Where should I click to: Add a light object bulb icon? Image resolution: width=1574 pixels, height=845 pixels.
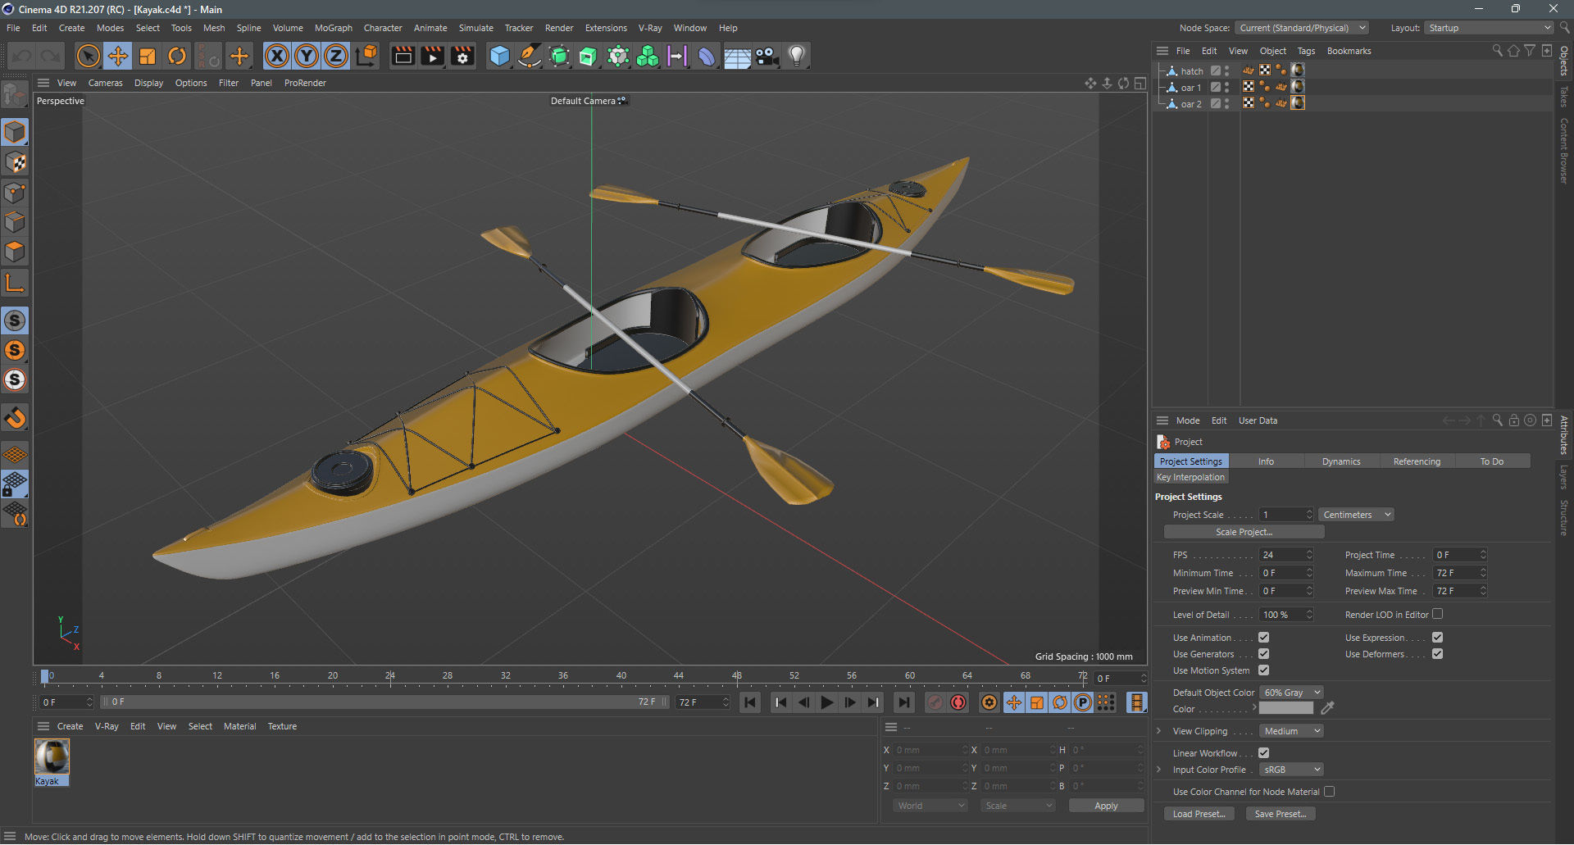(x=796, y=56)
